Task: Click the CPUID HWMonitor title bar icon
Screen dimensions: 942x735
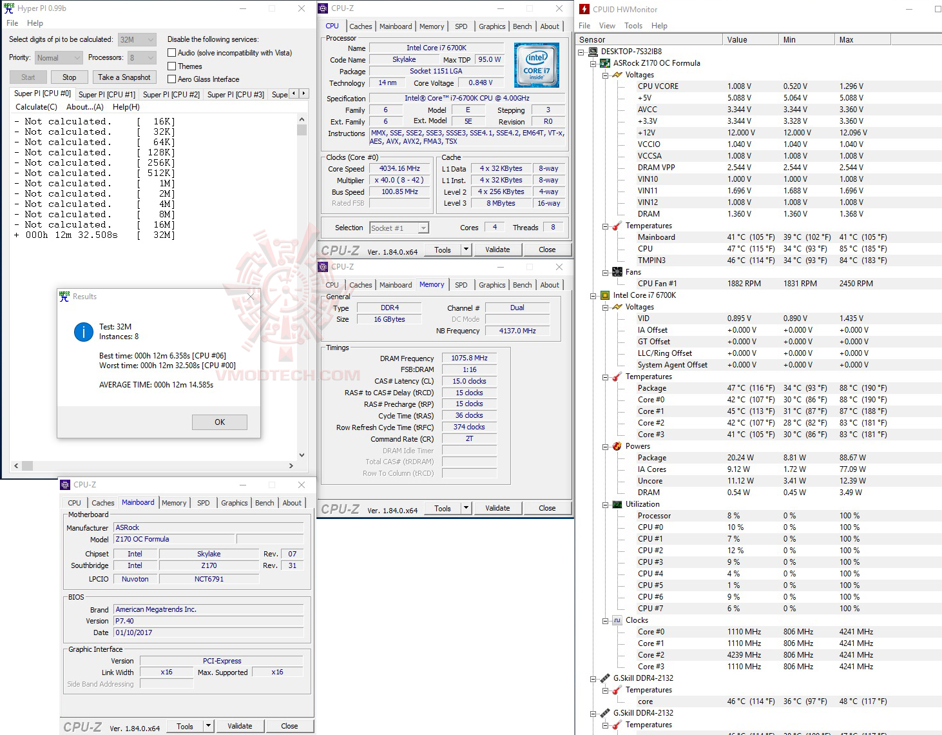Action: [x=584, y=9]
